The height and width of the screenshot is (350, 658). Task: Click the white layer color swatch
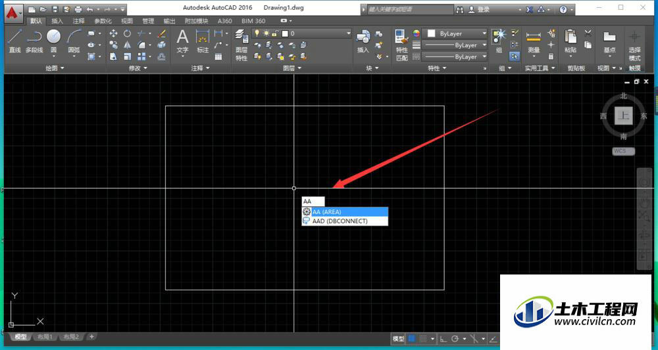coord(285,33)
